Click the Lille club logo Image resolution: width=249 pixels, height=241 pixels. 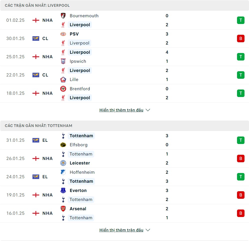pos(63,79)
